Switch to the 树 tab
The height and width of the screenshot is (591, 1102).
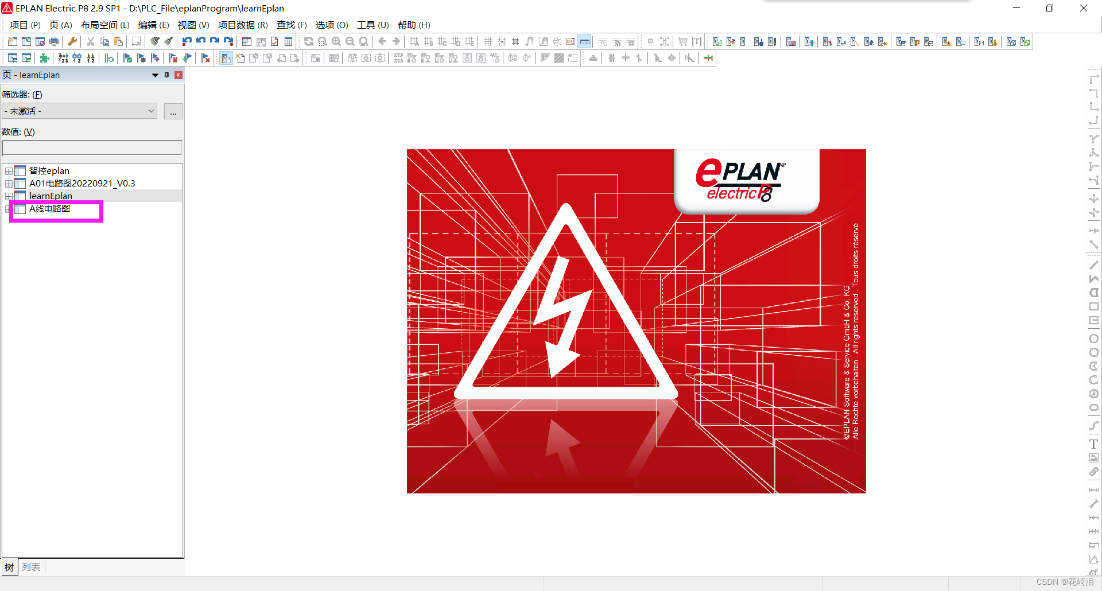pyautogui.click(x=9, y=567)
